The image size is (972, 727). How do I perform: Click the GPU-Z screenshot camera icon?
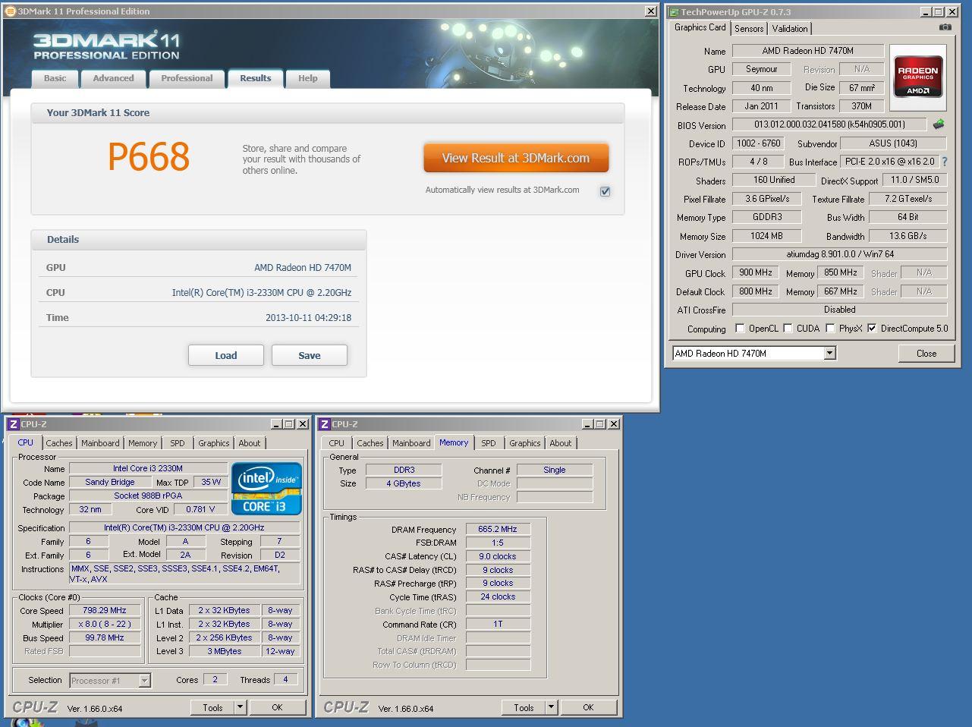[x=945, y=27]
